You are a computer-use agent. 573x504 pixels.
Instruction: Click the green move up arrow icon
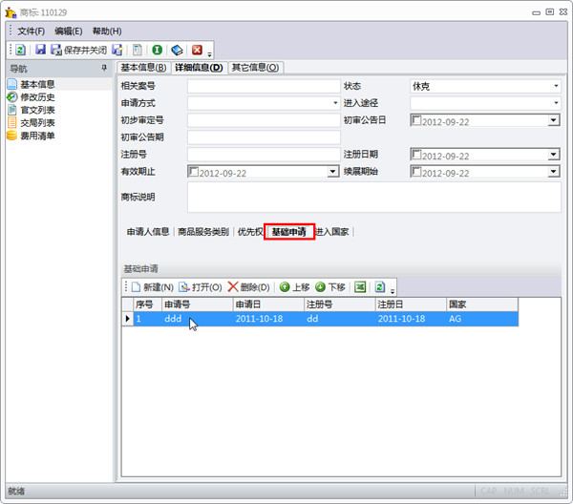(285, 287)
